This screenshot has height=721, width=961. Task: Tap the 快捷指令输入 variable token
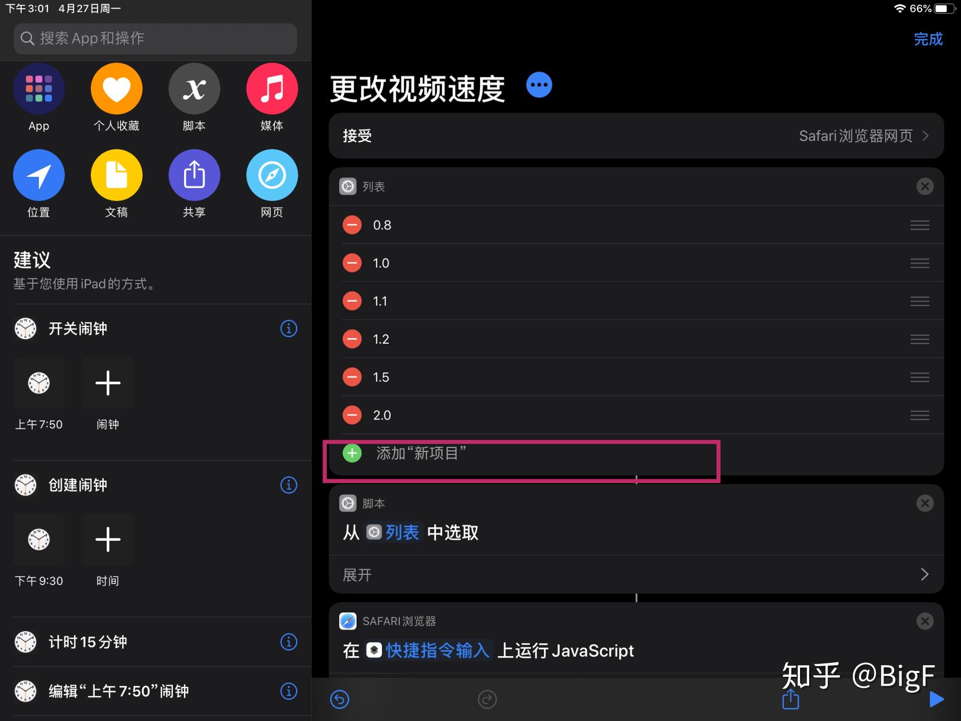[429, 650]
